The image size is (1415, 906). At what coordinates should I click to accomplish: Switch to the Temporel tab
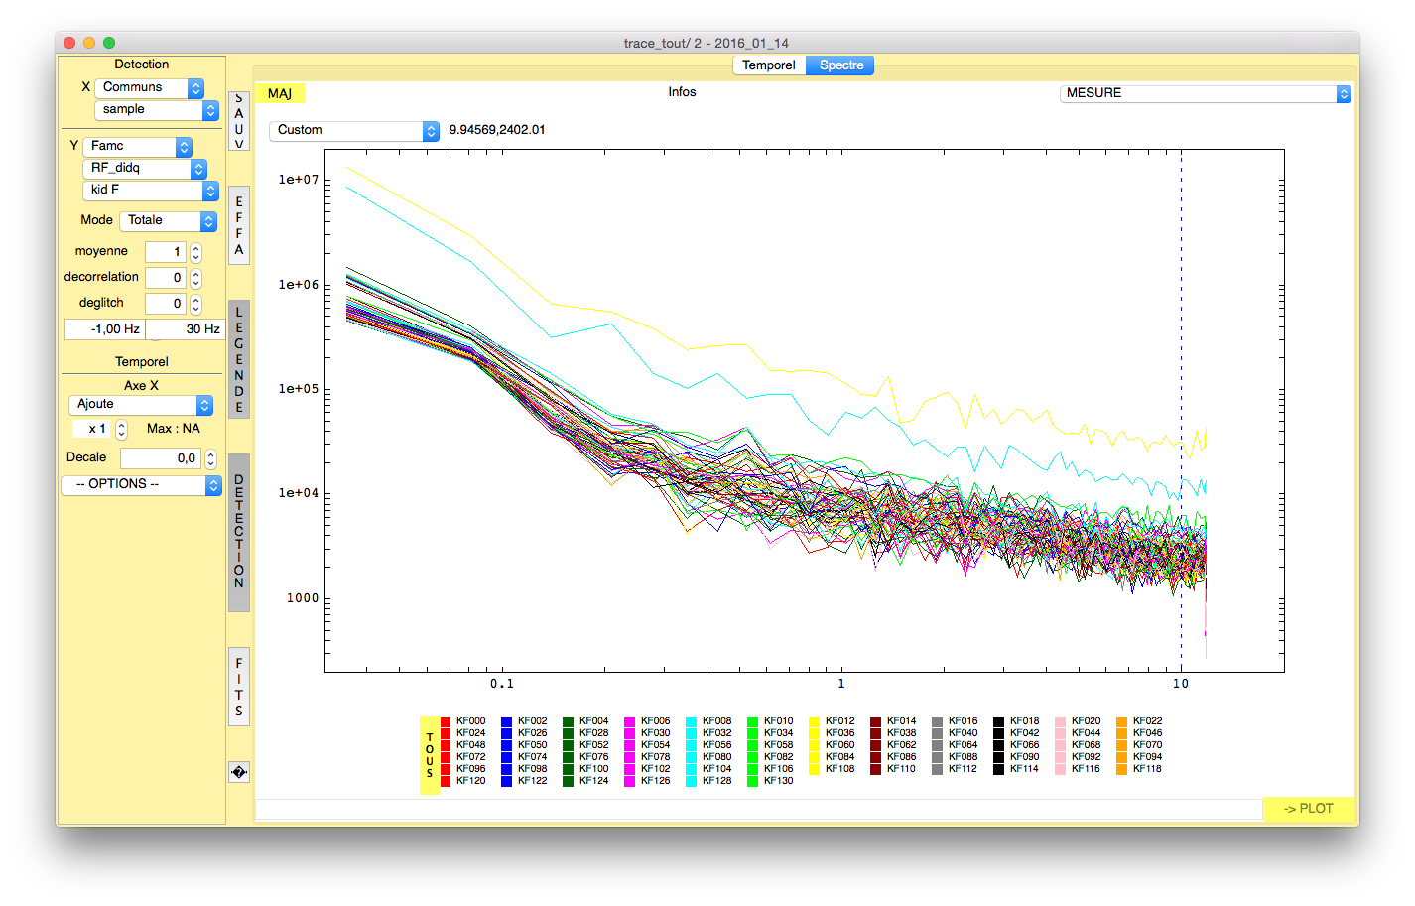click(x=768, y=65)
